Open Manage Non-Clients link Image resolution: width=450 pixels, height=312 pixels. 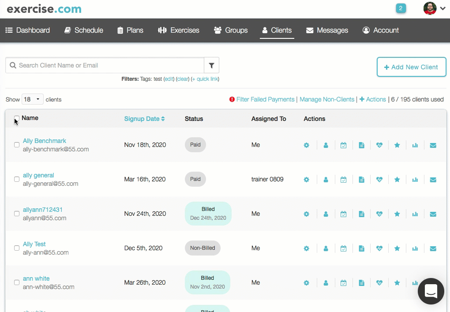pos(326,99)
